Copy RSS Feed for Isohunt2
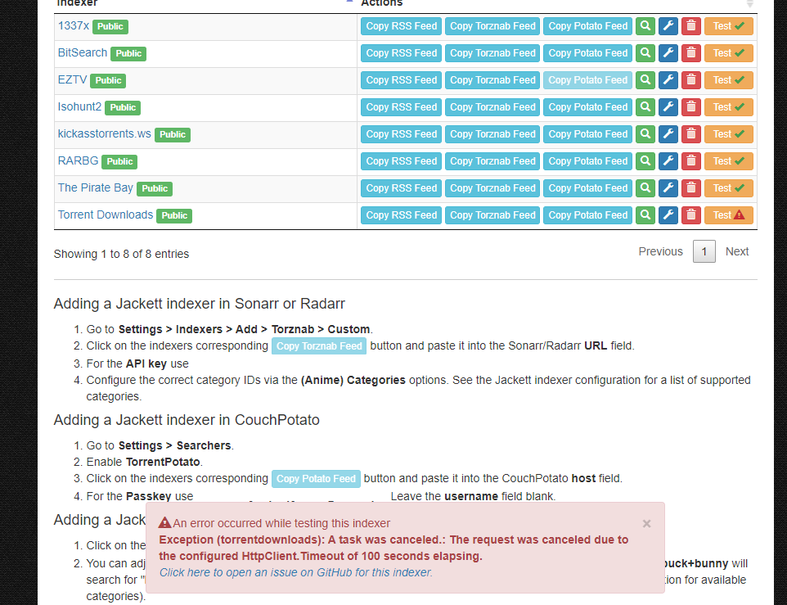787x605 pixels. 401,107
